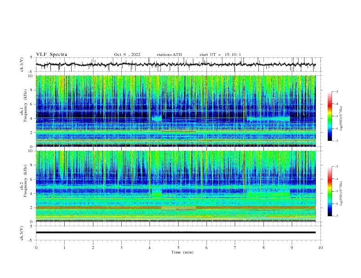The height and width of the screenshot is (278, 361).
Task: Click the ch.1 "Frequency (kHz)" axis label
Action: 26,105
